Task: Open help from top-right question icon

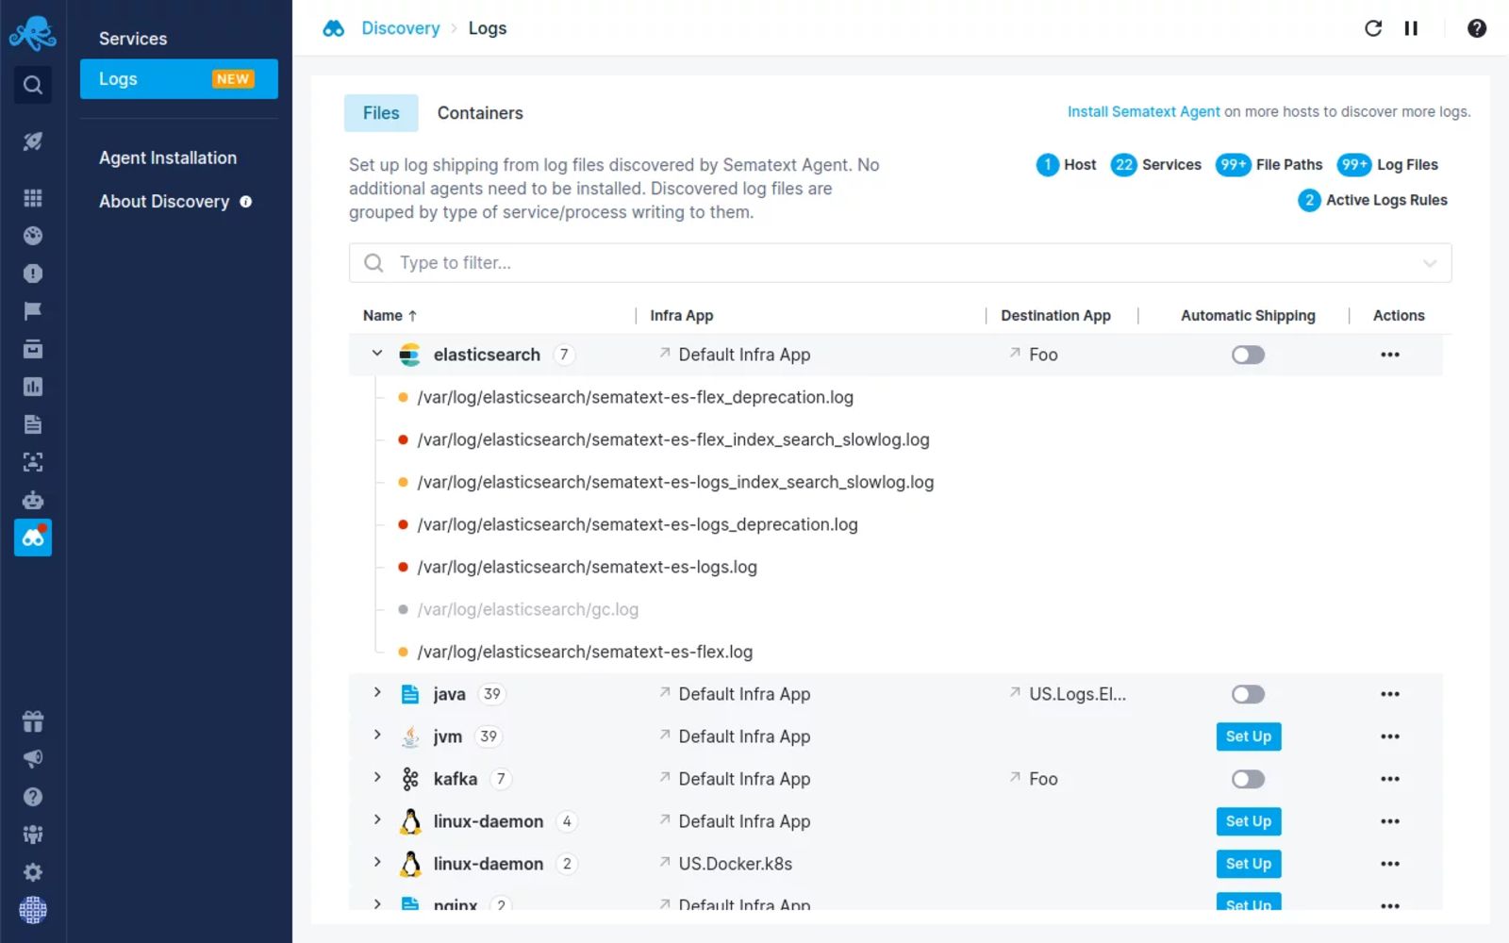Action: click(x=1477, y=28)
